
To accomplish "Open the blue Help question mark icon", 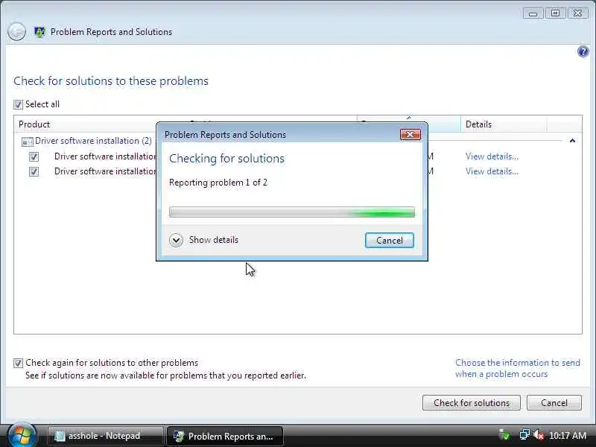I will click(x=583, y=51).
